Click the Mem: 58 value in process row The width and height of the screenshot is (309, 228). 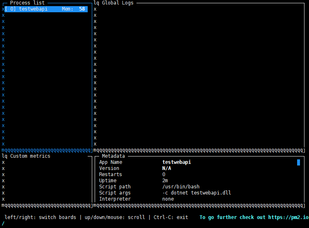pyautogui.click(x=73, y=9)
